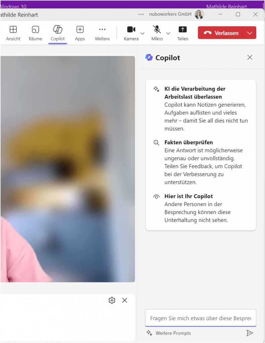This screenshot has height=343, width=265.
Task: Click the sparkle icon beside KI die Verarbeitung
Action: coord(156,89)
